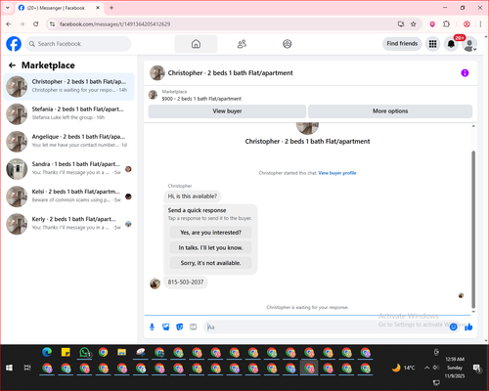Open WhatsApp from the taskbar
The width and height of the screenshot is (489, 391).
click(x=85, y=352)
